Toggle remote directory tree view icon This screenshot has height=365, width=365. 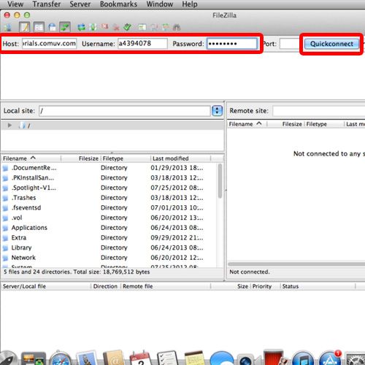(x=52, y=27)
